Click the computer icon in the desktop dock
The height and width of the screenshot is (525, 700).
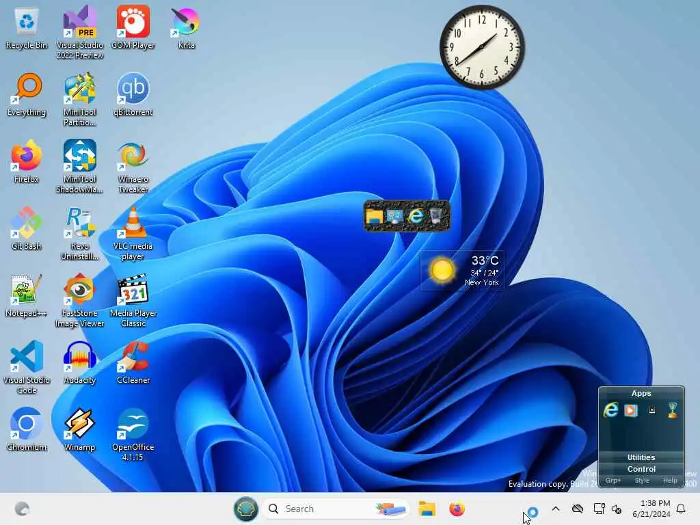tap(395, 216)
